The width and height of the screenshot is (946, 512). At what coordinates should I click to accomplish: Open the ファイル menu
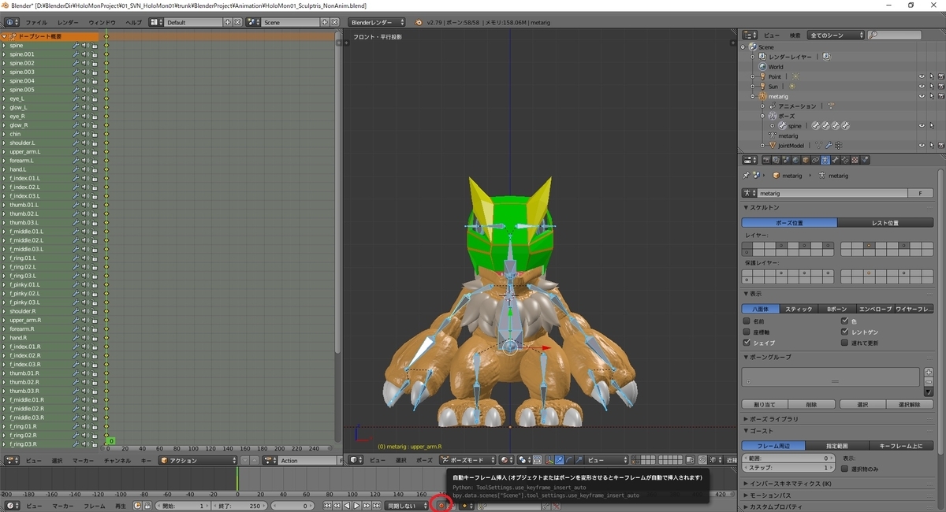[36, 23]
